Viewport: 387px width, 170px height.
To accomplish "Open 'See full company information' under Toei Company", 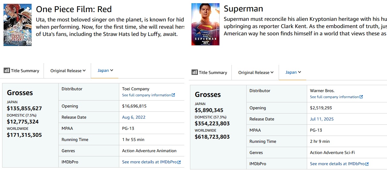I will pyautogui.click(x=146, y=95).
